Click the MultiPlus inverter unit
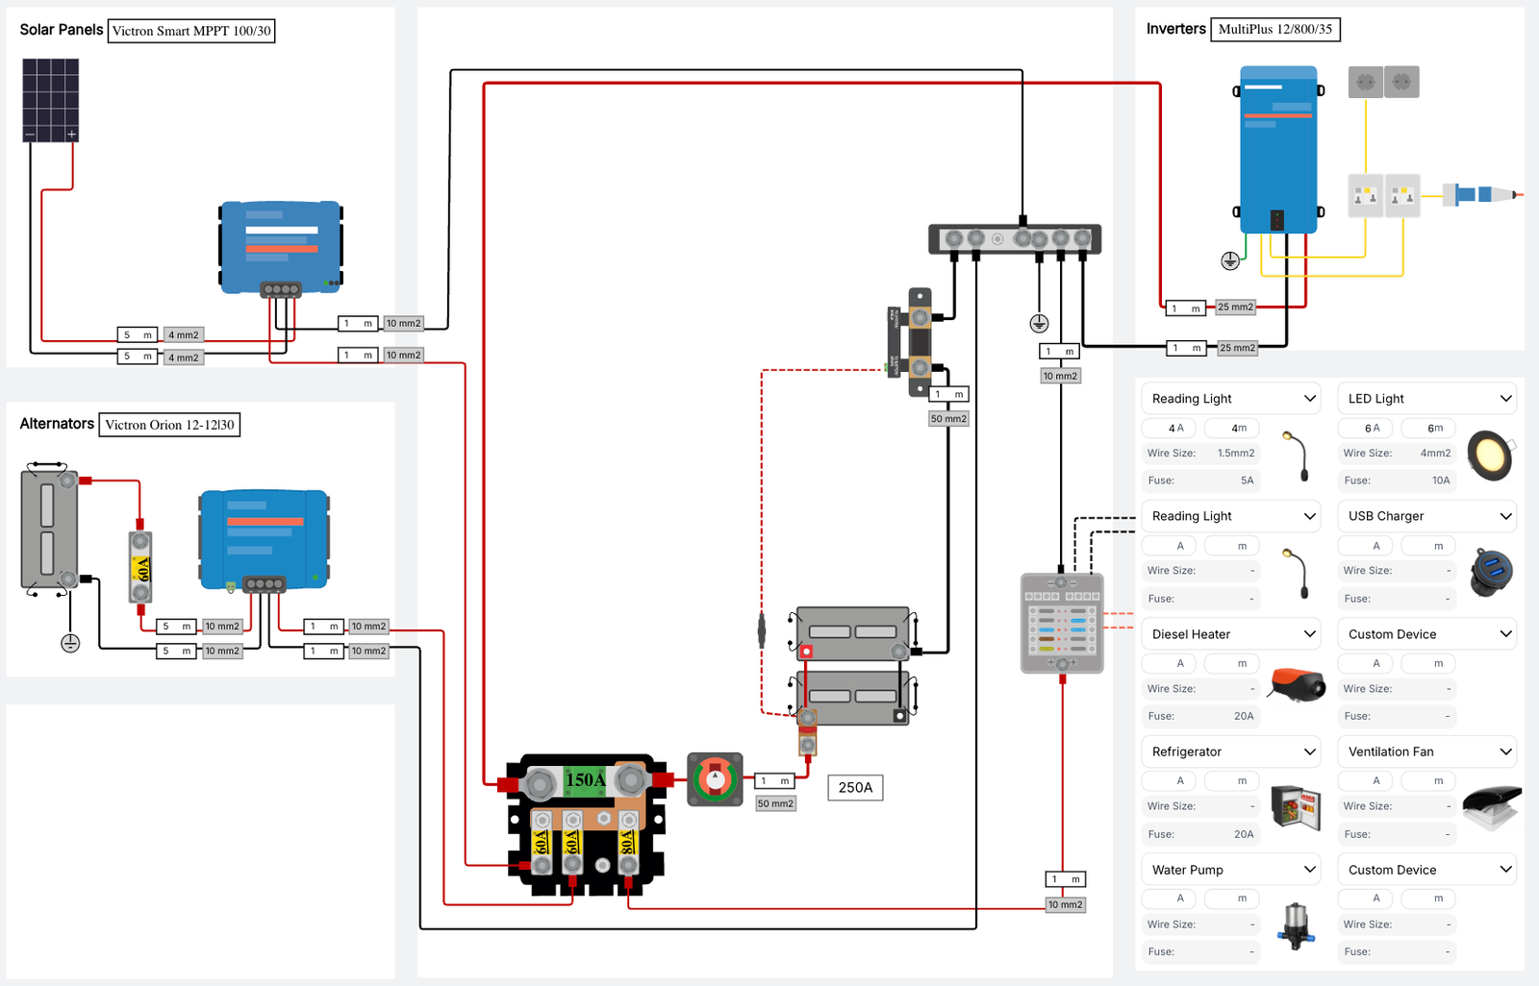The width and height of the screenshot is (1539, 986). [1277, 150]
